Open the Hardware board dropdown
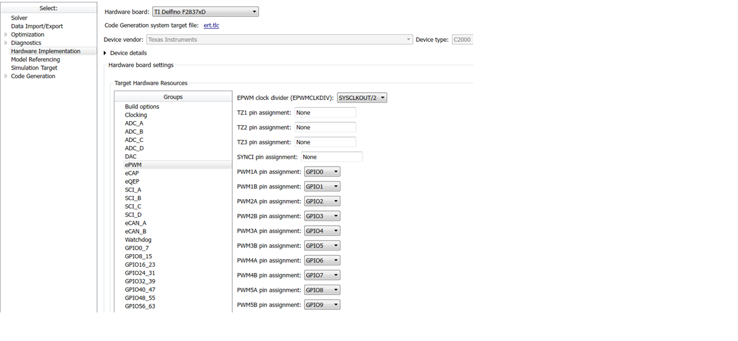Image resolution: width=738 pixels, height=341 pixels. [205, 11]
